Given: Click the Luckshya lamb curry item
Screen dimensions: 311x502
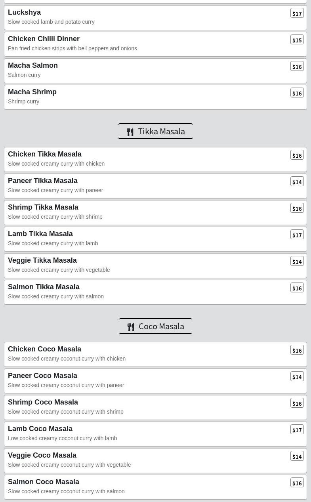Looking at the screenshot, I should point(25,12).
